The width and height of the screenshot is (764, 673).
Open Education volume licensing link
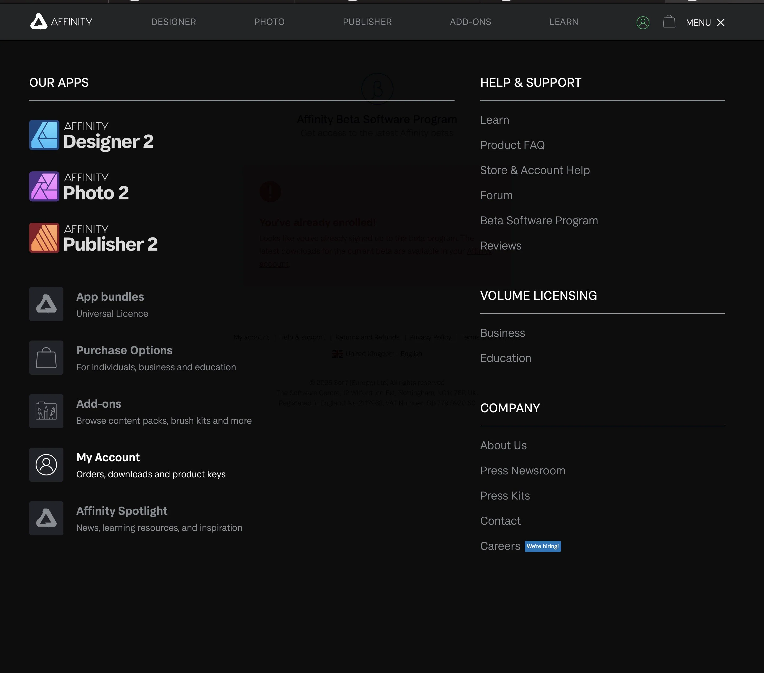505,358
